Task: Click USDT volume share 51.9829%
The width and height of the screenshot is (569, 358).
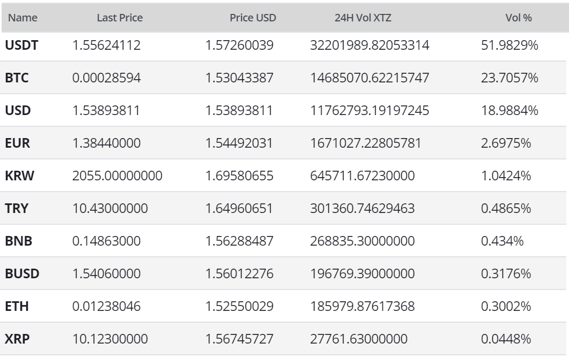Action: (x=510, y=45)
